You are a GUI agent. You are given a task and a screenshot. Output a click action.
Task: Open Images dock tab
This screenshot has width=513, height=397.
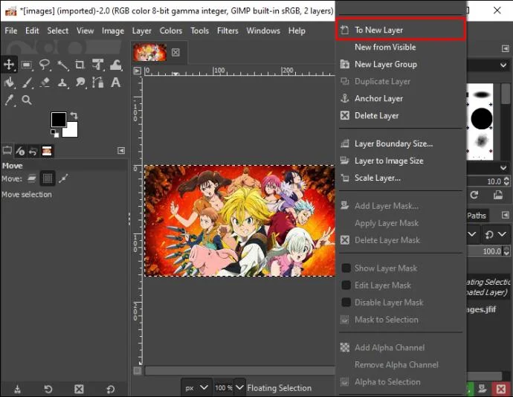(47, 151)
